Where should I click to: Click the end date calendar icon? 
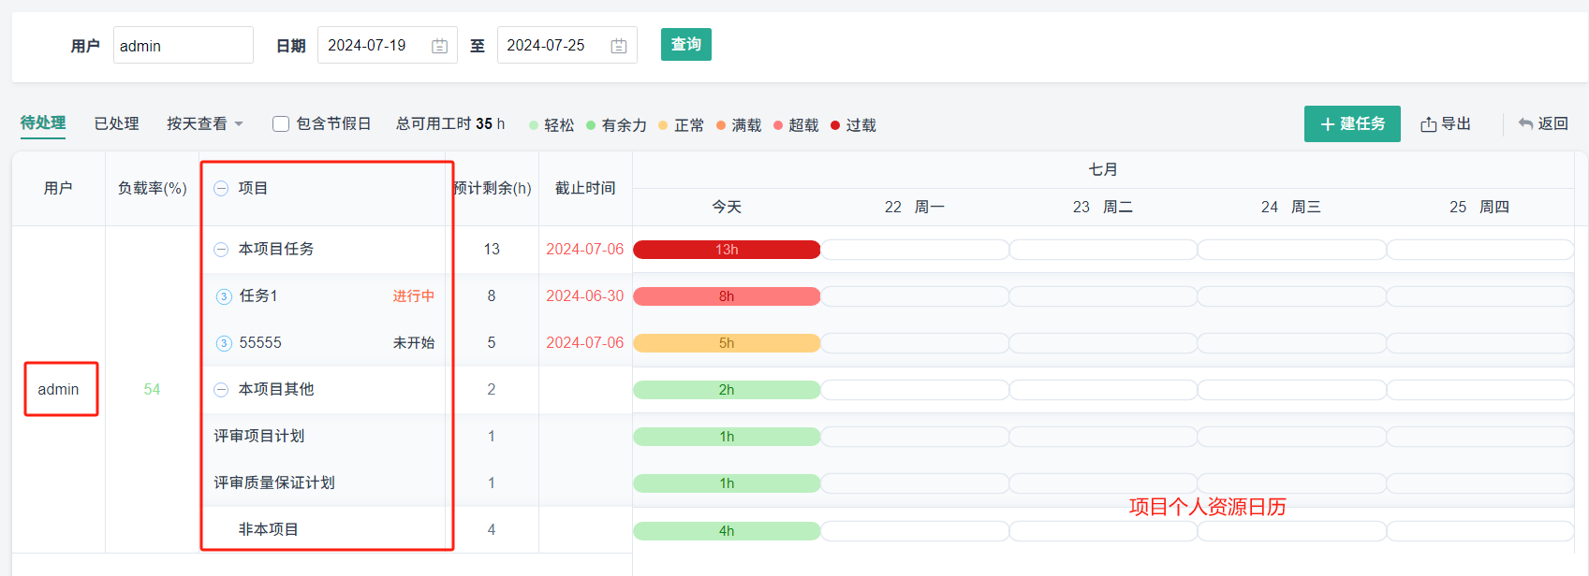618,46
